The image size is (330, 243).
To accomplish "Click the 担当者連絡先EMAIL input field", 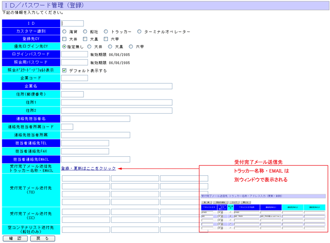I will (x=95, y=159).
